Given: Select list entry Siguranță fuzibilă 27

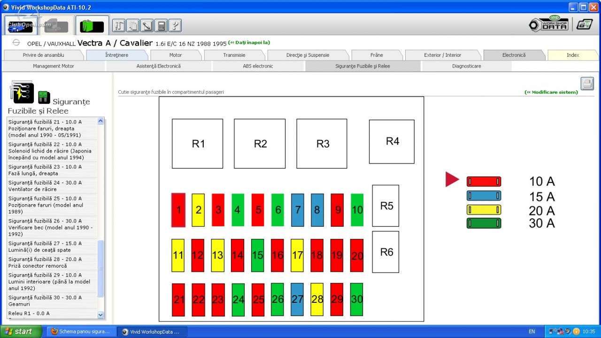Looking at the screenshot, I should (52, 246).
